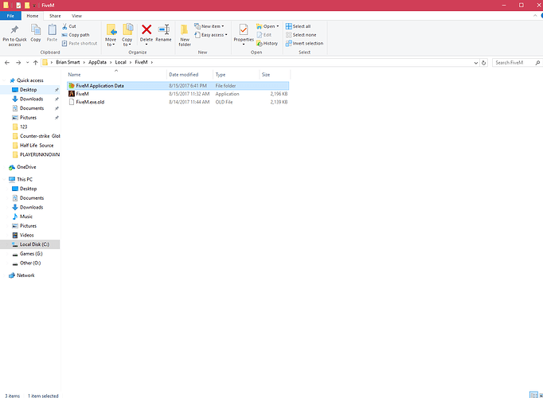Delete the selected item with red X
The image size is (543, 398).
[x=146, y=33]
